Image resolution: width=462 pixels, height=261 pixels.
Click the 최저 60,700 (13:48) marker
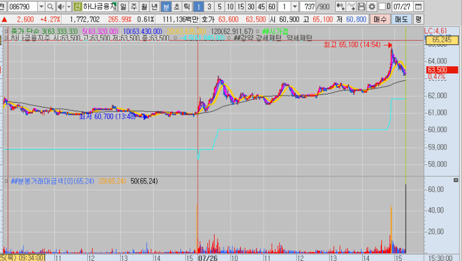[x=112, y=116]
